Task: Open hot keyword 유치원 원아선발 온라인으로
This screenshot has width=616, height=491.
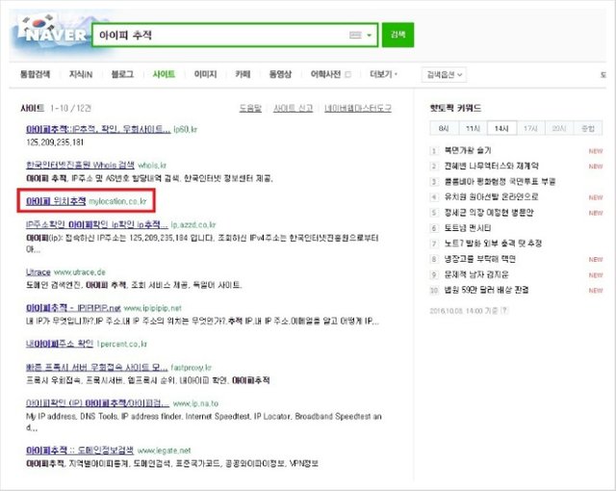Action: tap(491, 196)
